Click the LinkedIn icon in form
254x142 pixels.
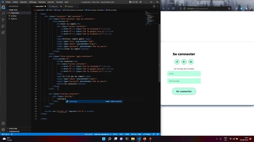[x=191, y=62]
